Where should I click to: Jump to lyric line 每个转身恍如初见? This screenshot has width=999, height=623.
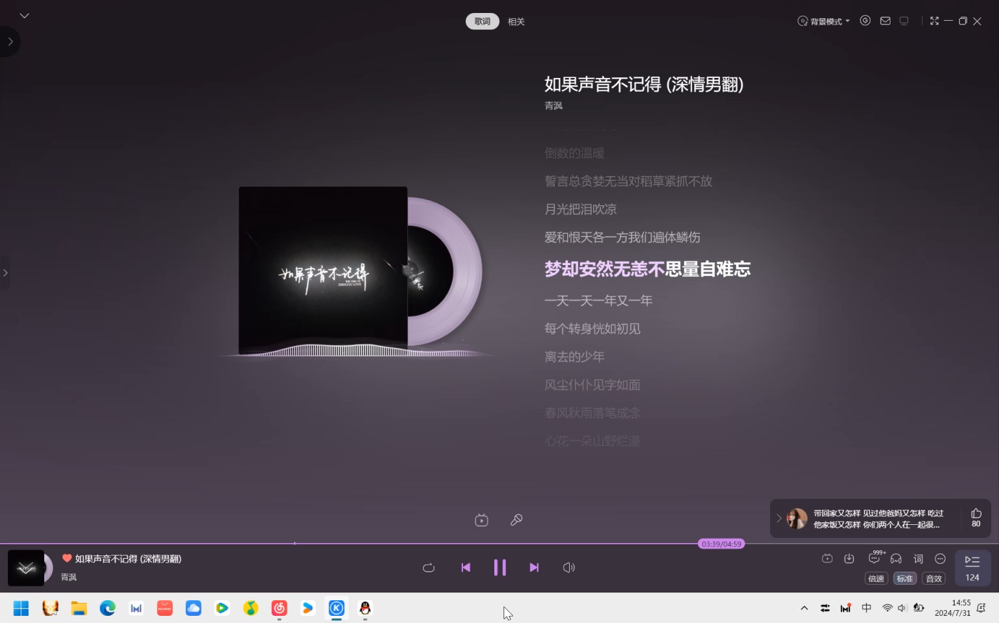pos(593,329)
